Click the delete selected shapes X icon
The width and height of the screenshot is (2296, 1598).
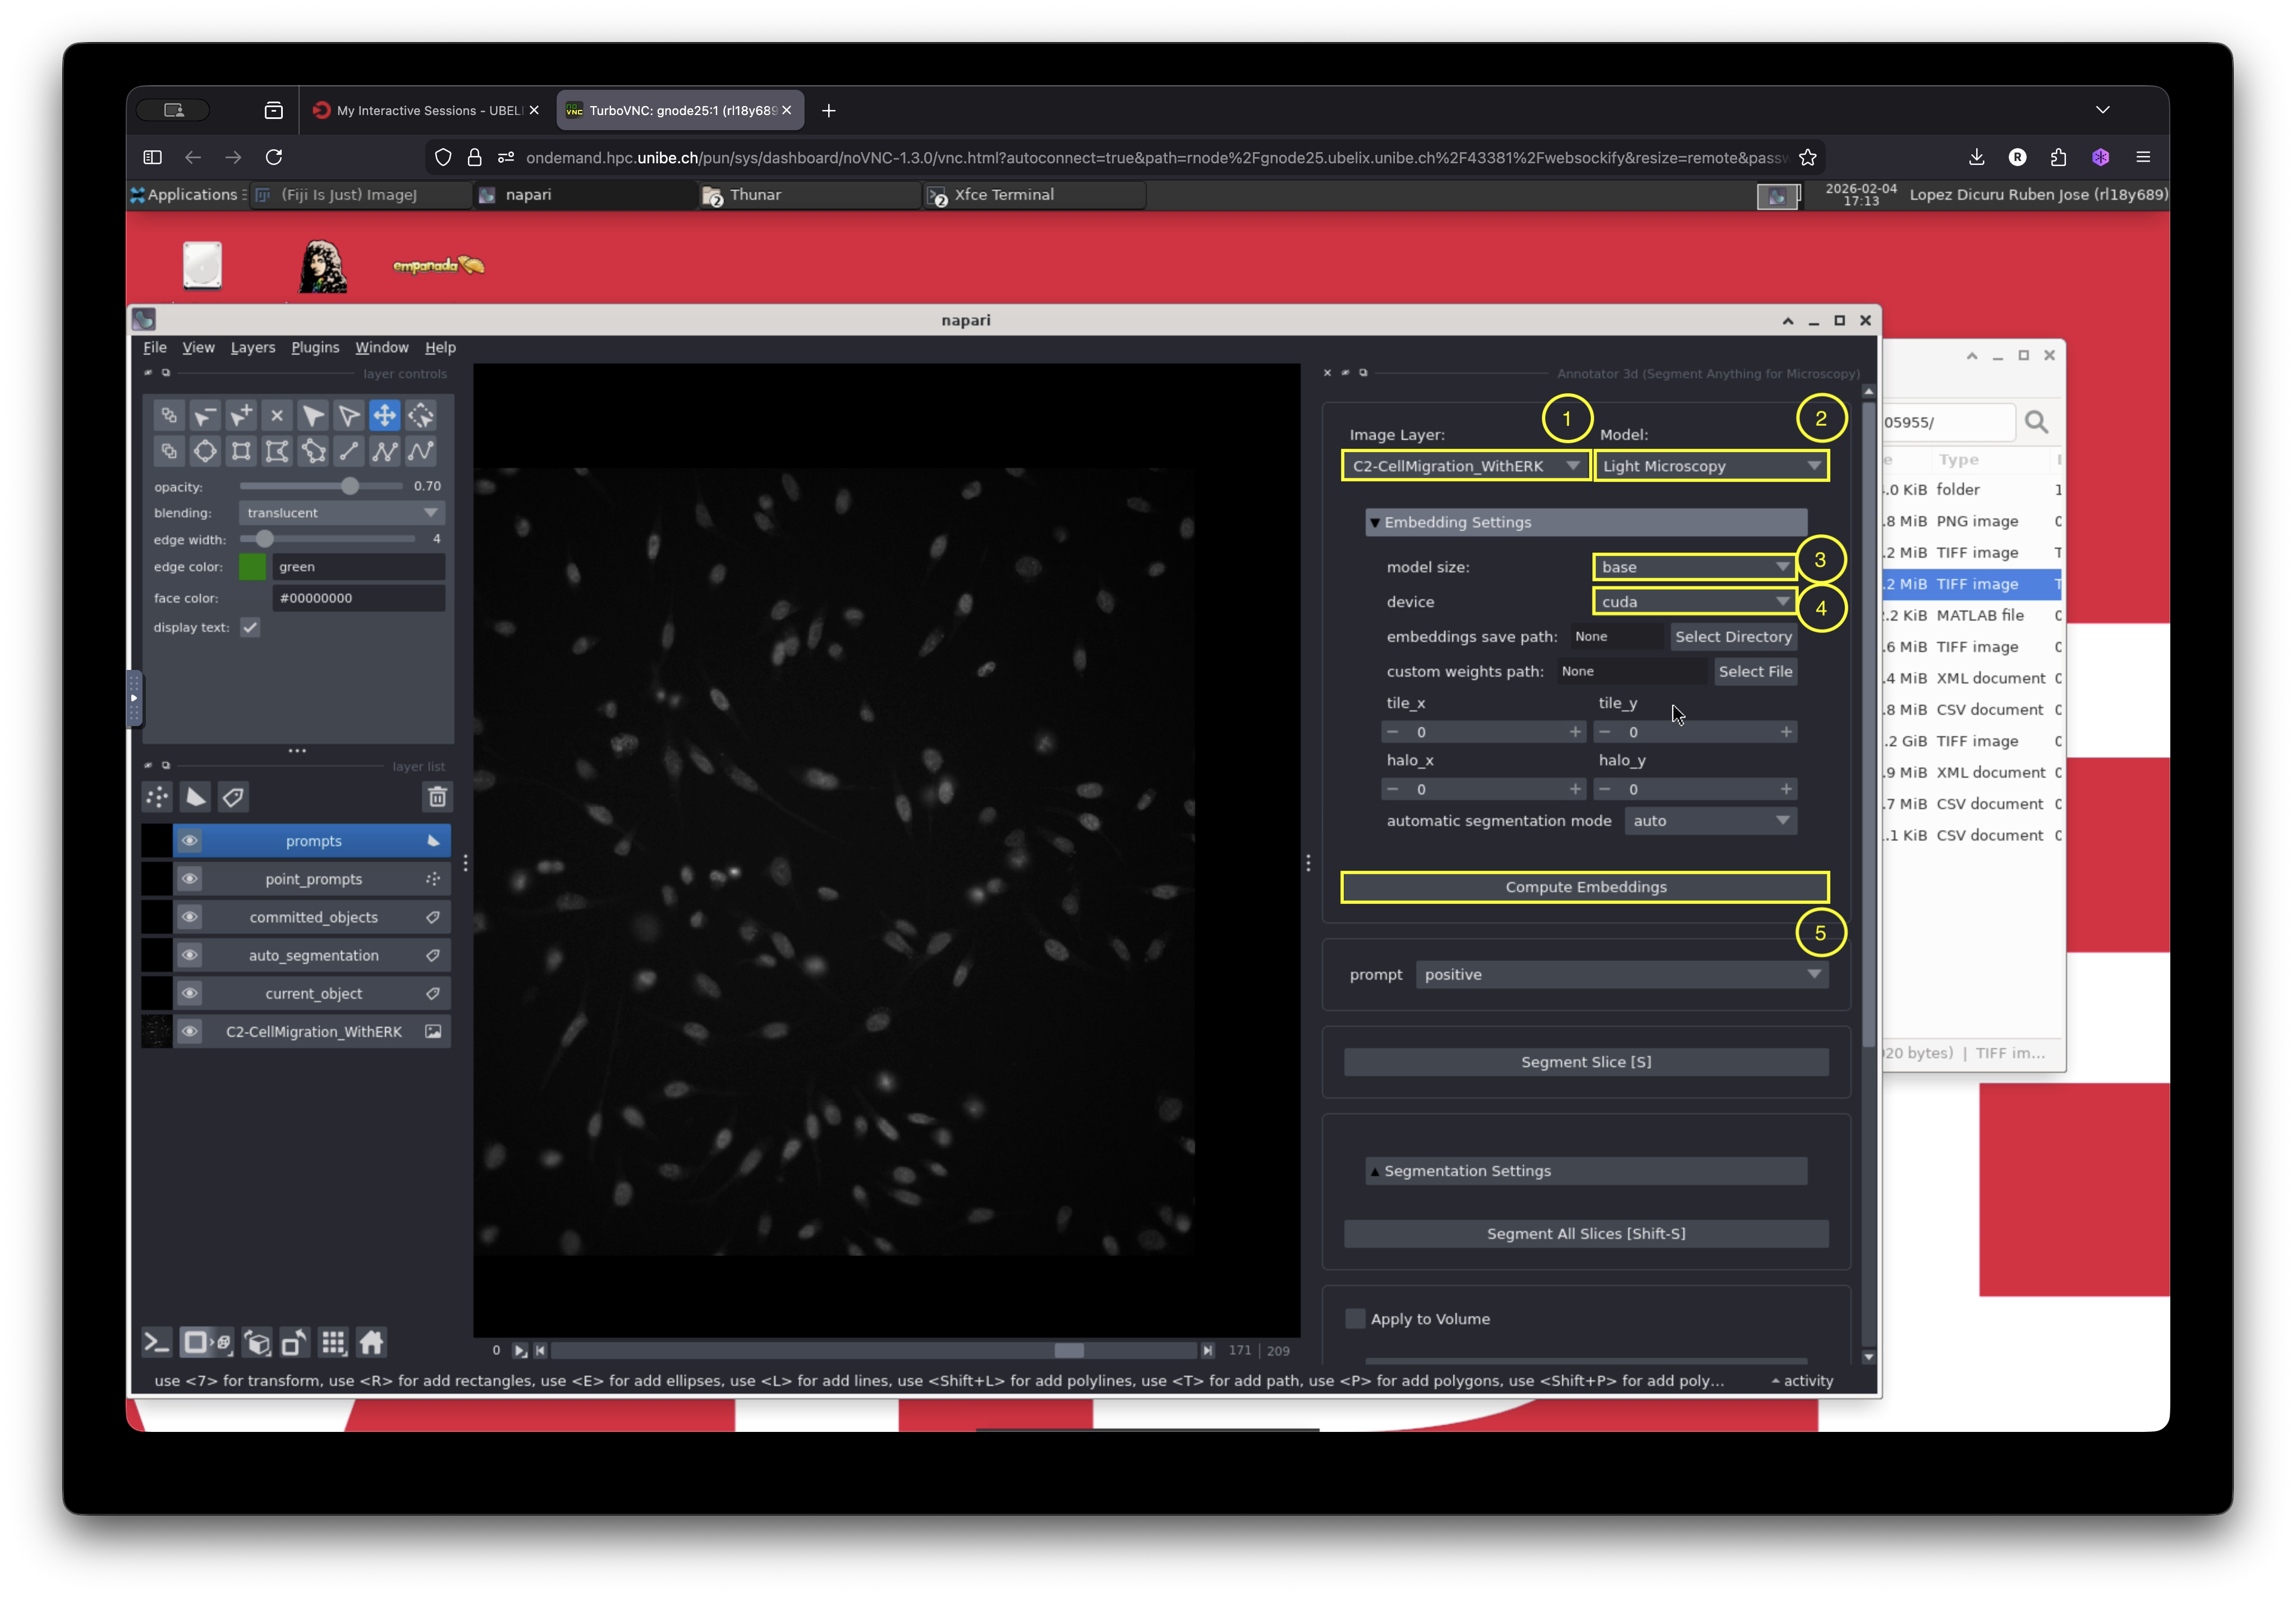point(277,415)
